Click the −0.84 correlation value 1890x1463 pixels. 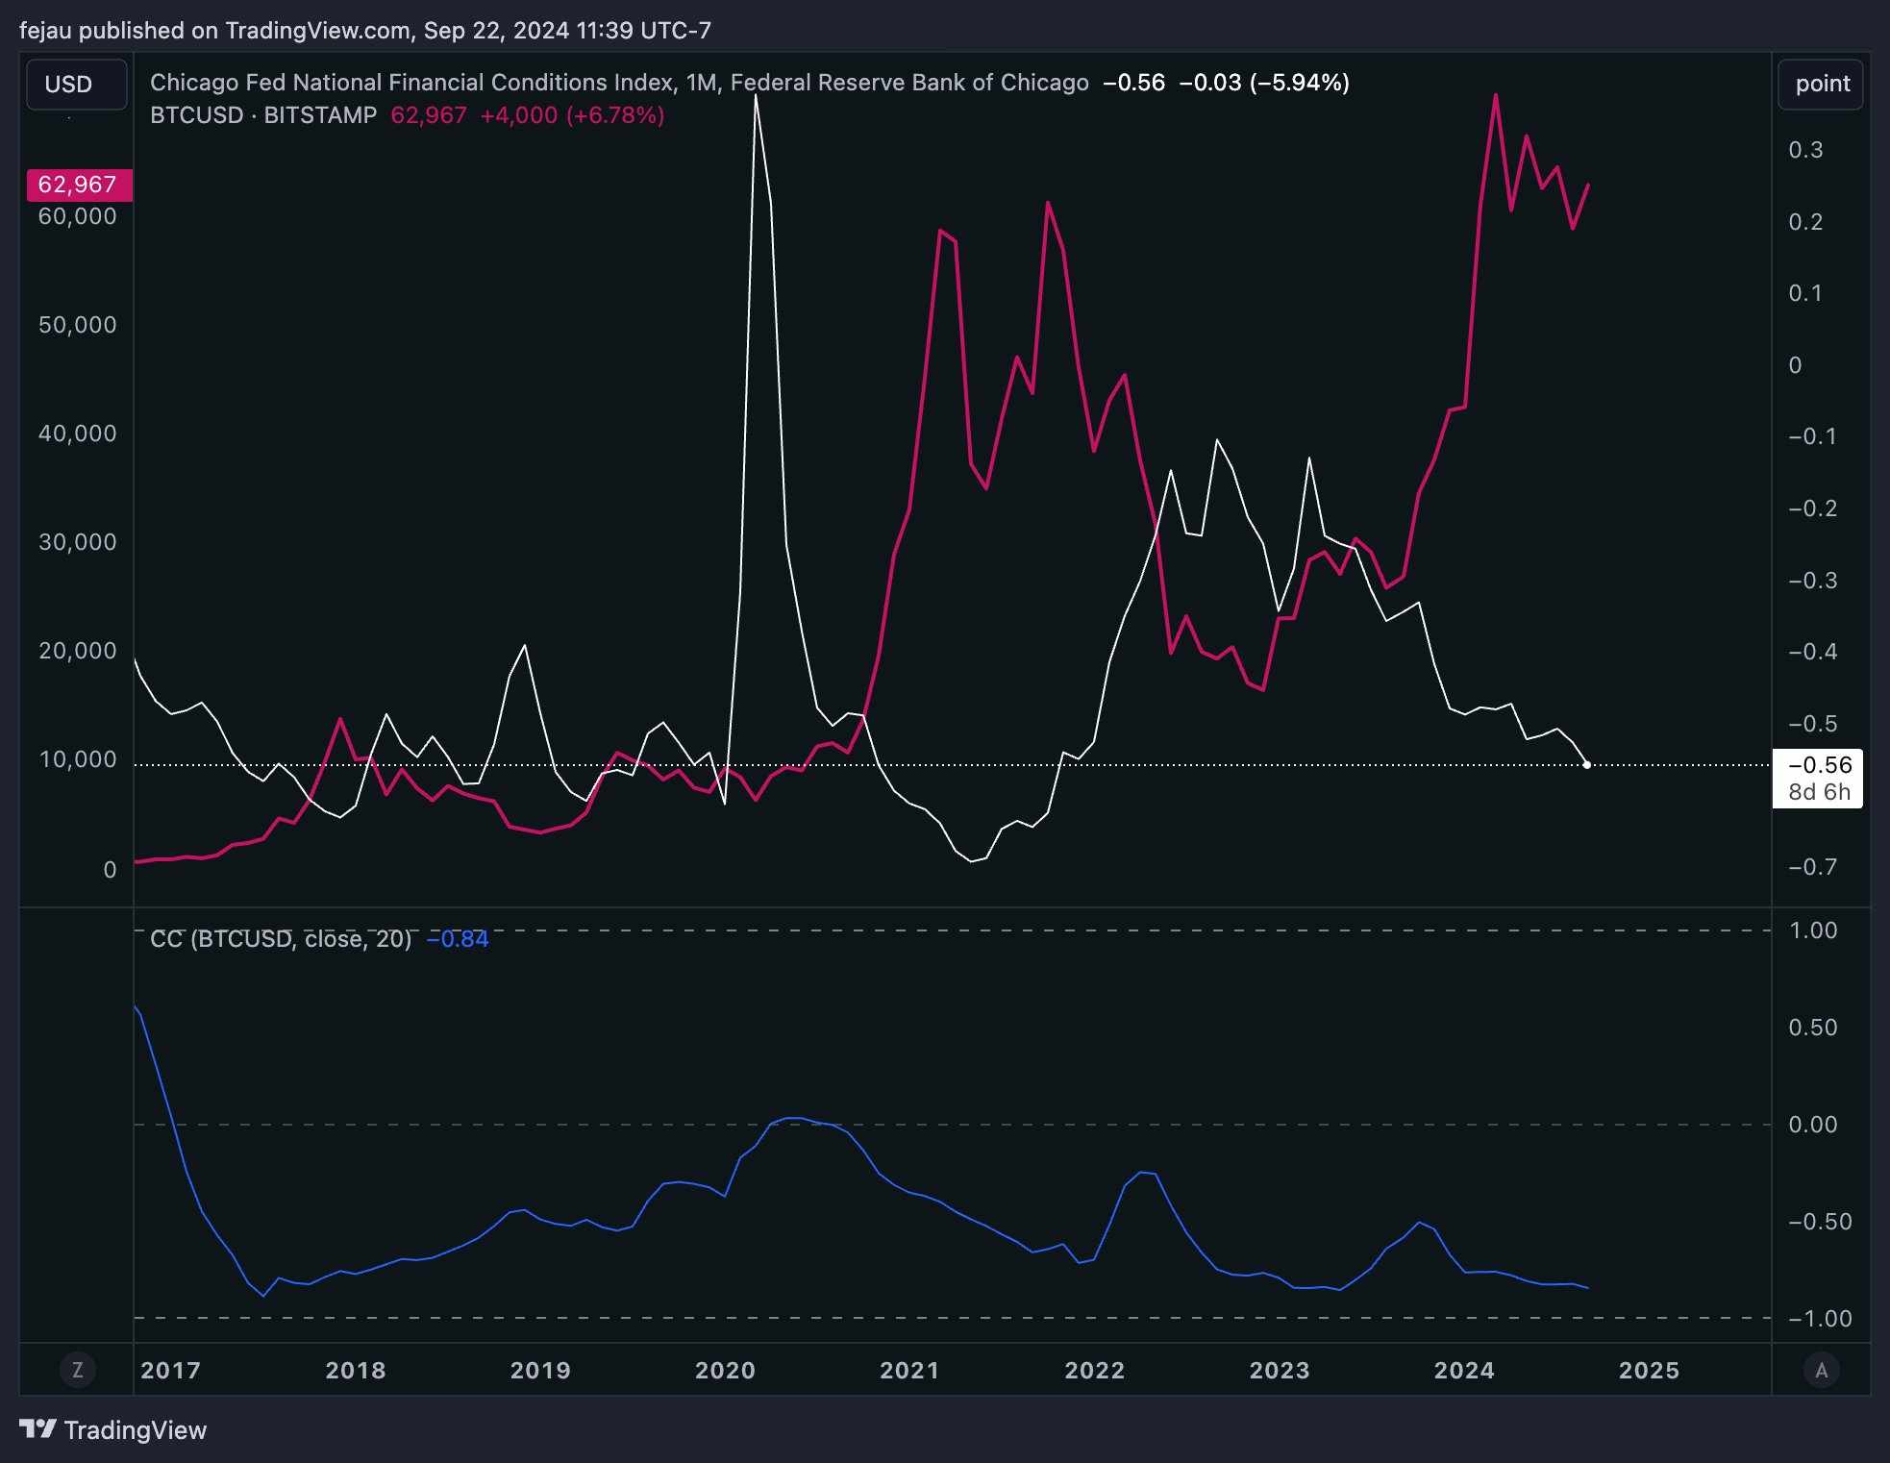point(458,939)
